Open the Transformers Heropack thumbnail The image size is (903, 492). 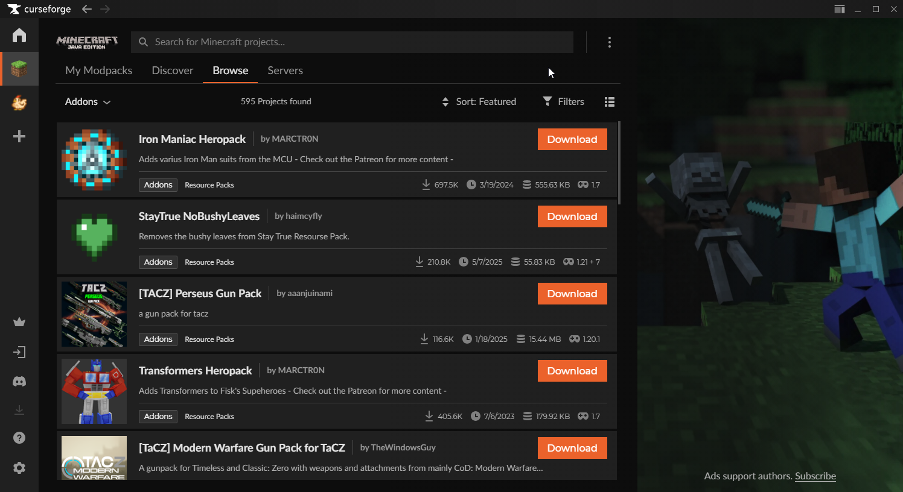tap(94, 391)
